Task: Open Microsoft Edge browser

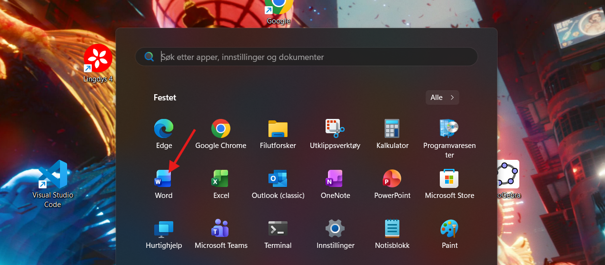Action: tap(164, 129)
